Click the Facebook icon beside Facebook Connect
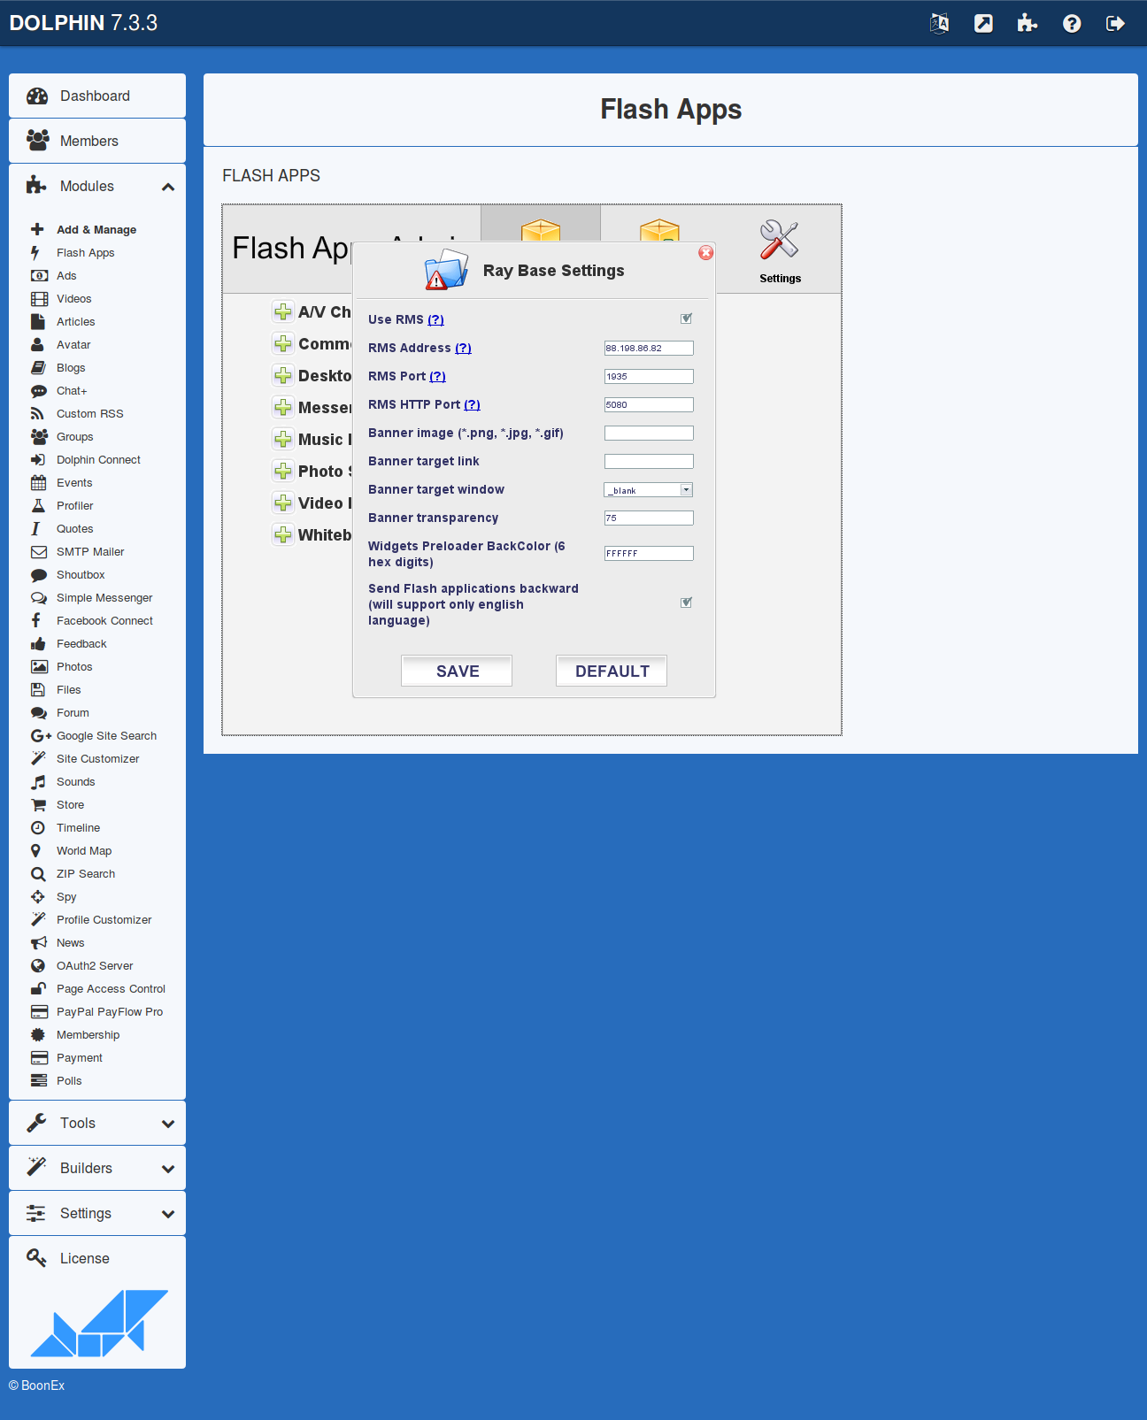 pos(35,620)
